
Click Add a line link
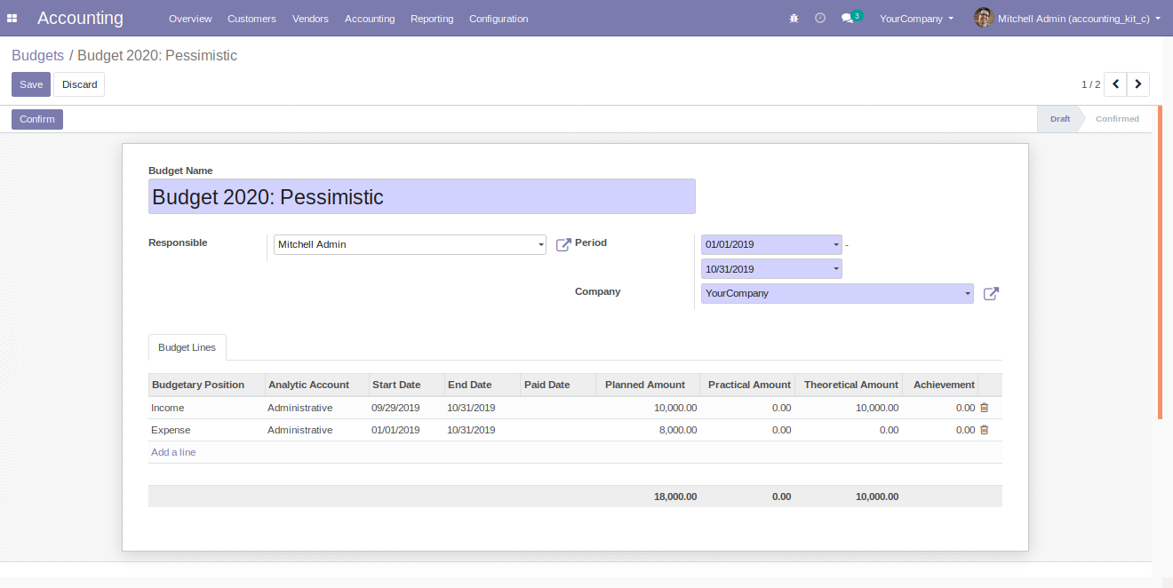point(173,452)
